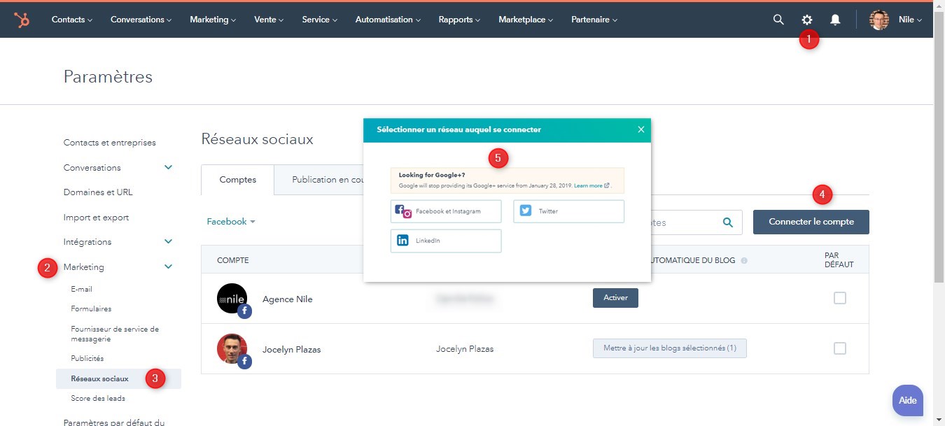Image resolution: width=945 pixels, height=426 pixels.
Task: Select Import et export in sidebar
Action: point(96,218)
